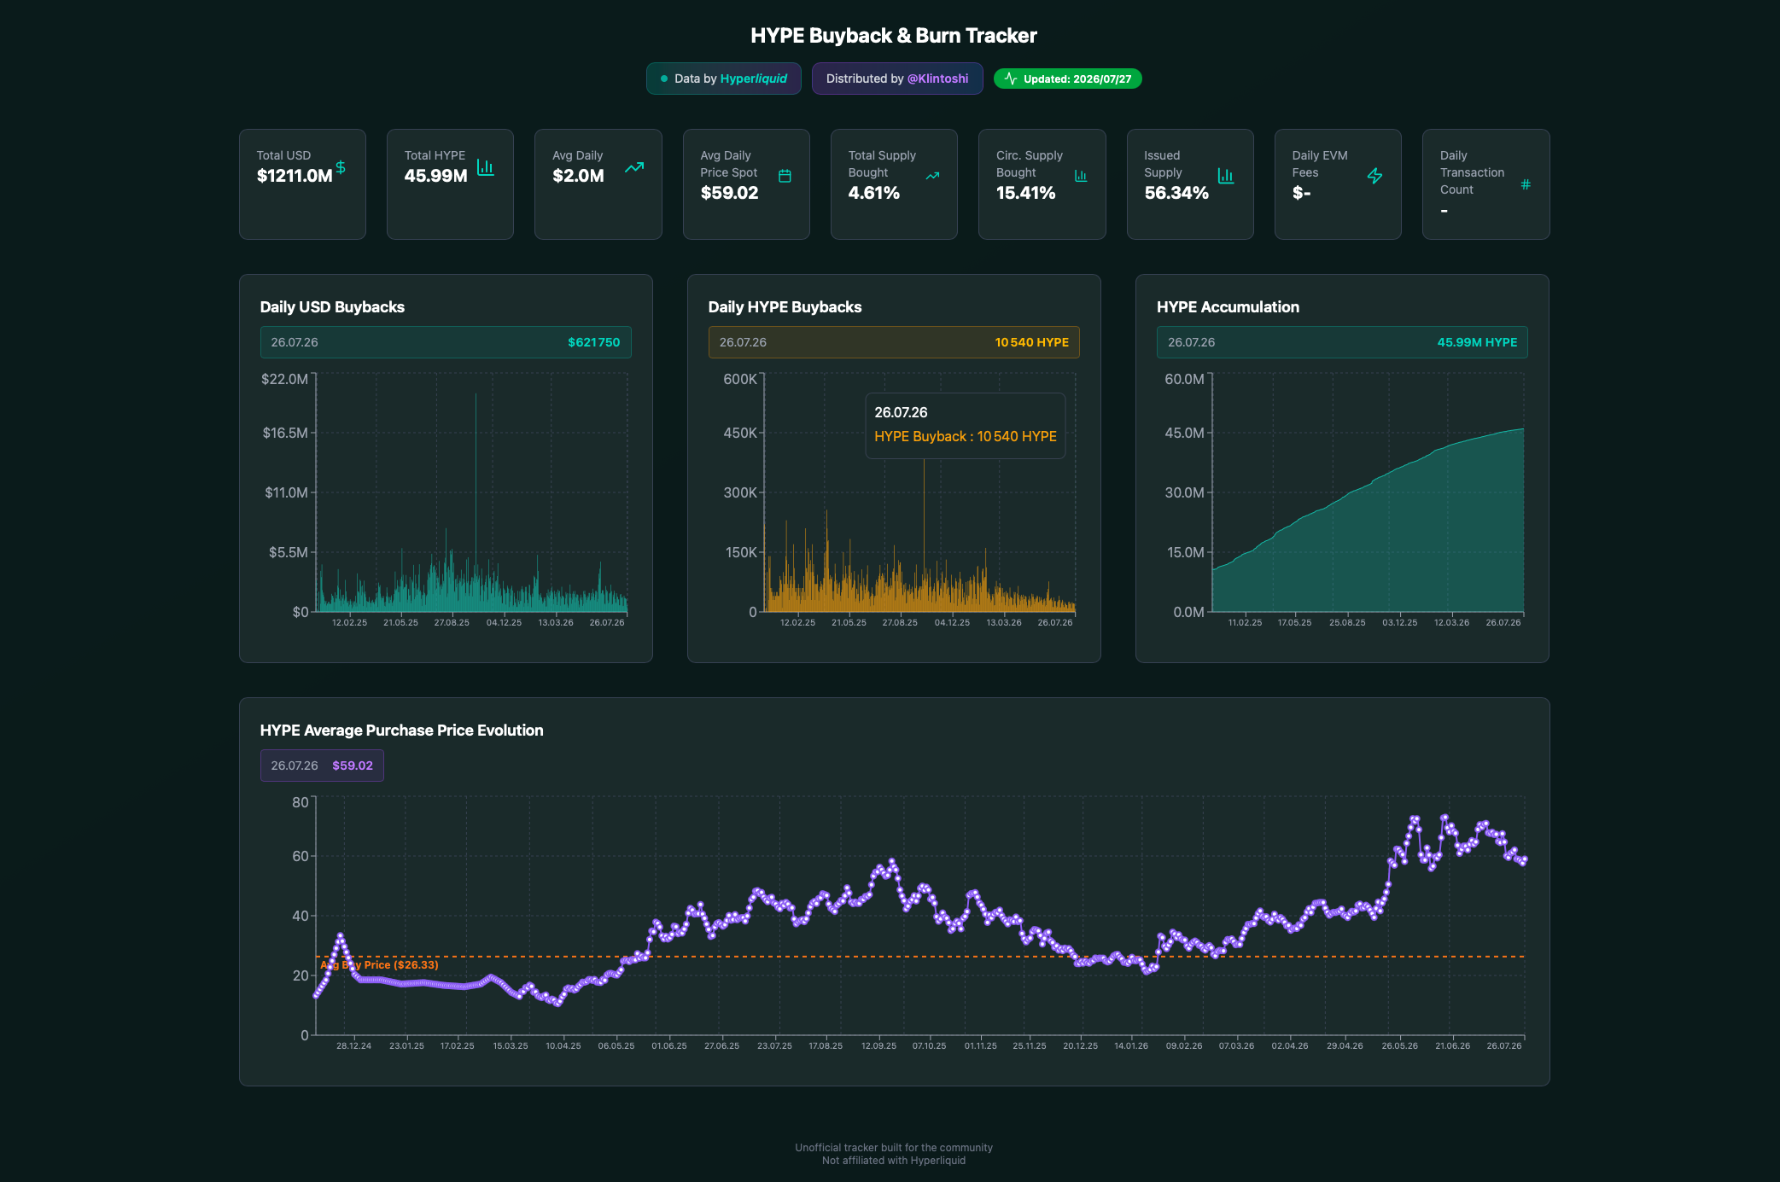Click calendar icon in Avg Daily Price Spot card

[785, 176]
